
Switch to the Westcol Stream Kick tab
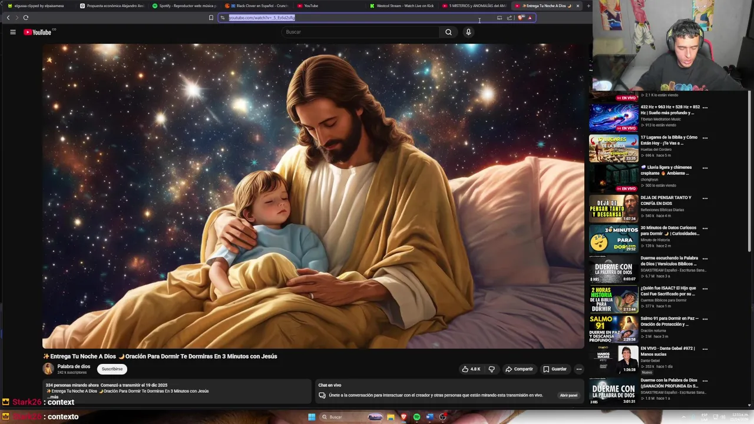click(401, 6)
